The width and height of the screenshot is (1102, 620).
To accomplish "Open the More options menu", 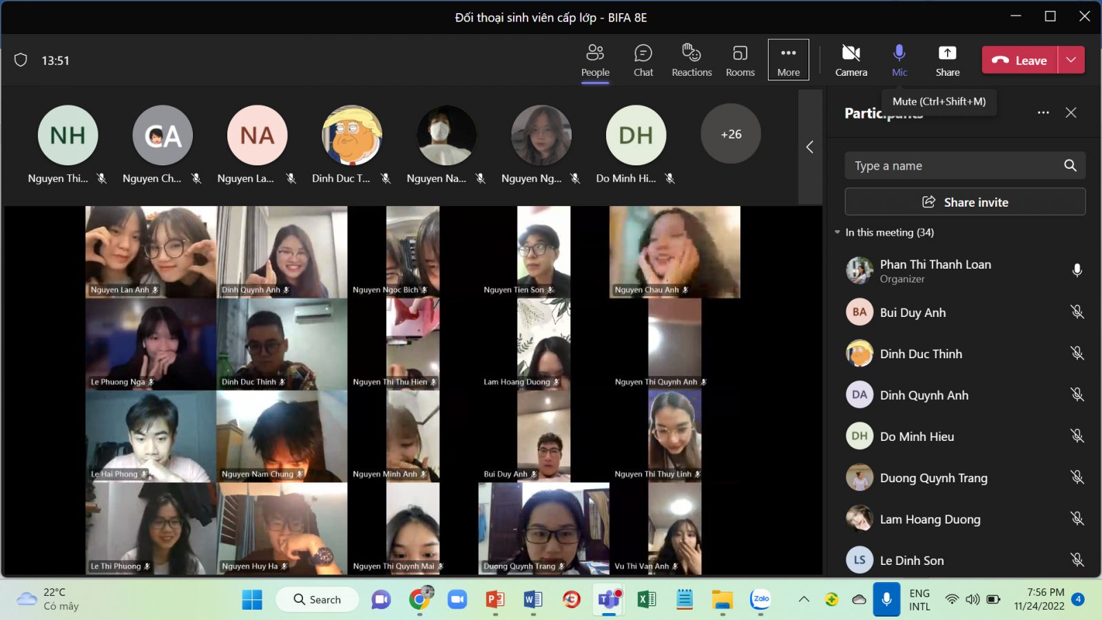I will (x=788, y=61).
